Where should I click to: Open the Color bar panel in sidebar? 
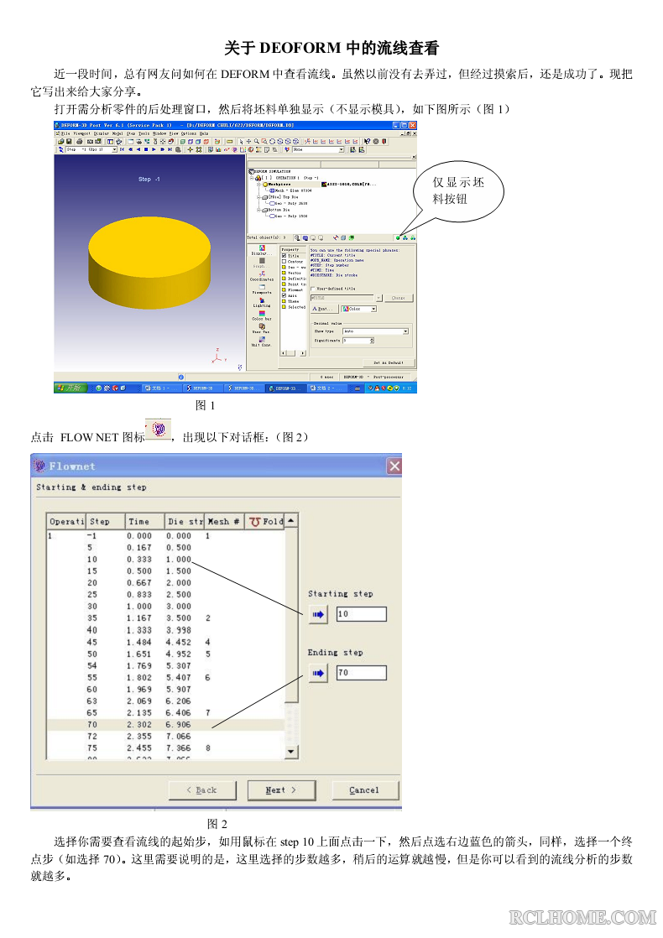(x=262, y=315)
